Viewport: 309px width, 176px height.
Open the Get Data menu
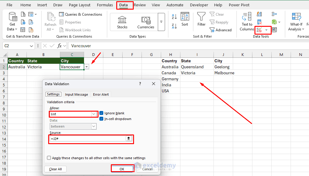12,22
